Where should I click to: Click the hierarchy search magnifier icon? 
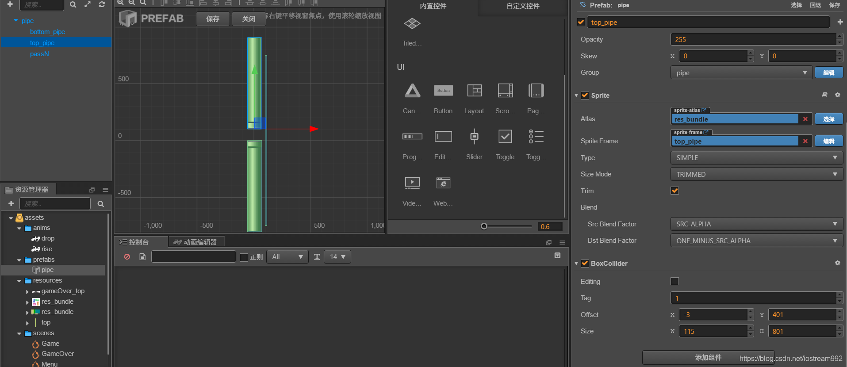[x=73, y=4]
